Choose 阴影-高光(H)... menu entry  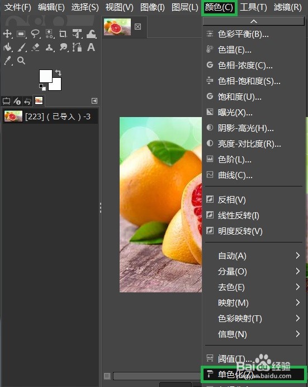pyautogui.click(x=254, y=128)
